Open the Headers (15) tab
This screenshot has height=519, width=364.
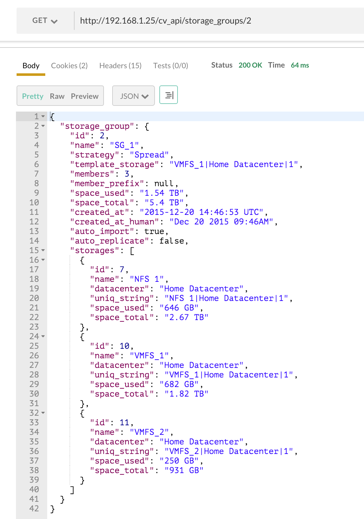click(120, 66)
